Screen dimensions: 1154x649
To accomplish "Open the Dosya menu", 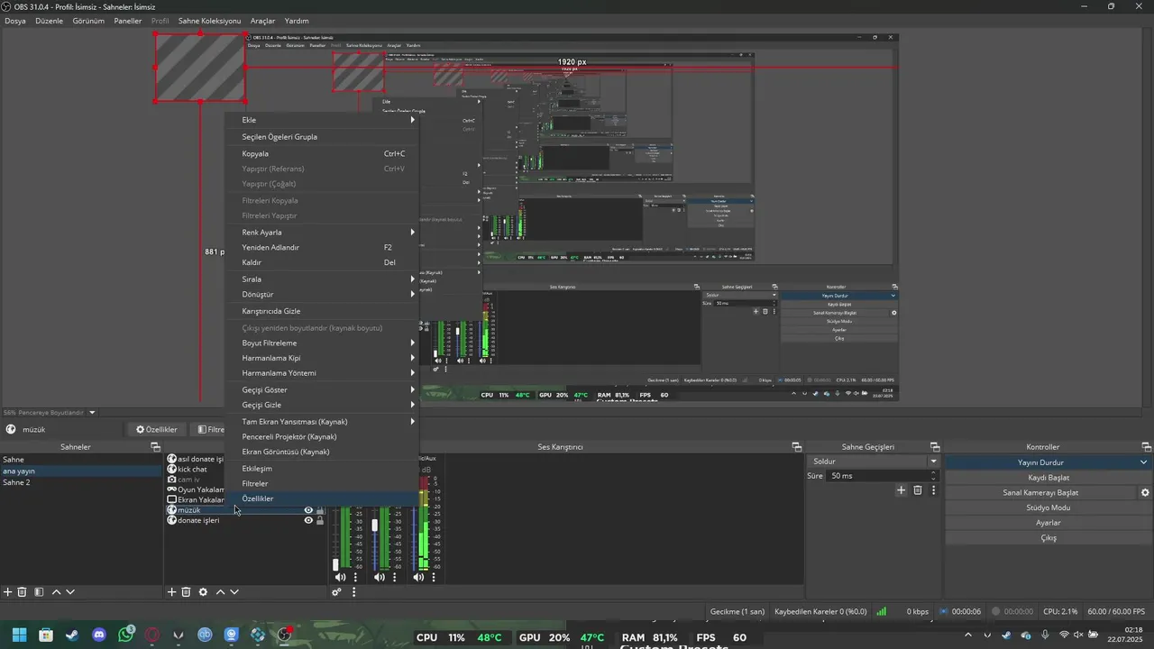I will (x=15, y=21).
